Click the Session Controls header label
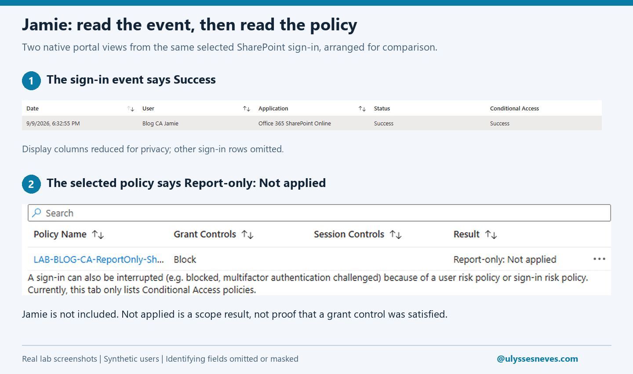 coord(349,235)
